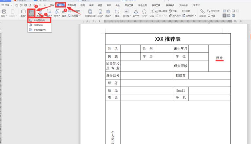251x144 pixels.
Task: Click the 分页 page break icon
Action: click(4, 11)
